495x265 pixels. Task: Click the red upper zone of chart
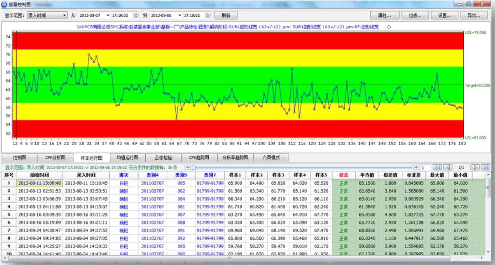pyautogui.click(x=239, y=41)
